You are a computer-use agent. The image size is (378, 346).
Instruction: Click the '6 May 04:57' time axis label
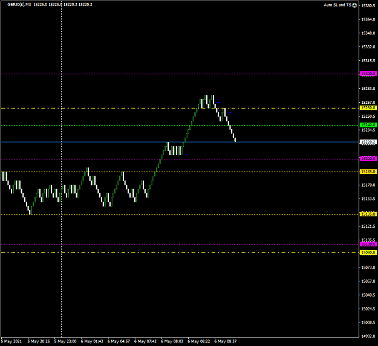tap(119, 341)
